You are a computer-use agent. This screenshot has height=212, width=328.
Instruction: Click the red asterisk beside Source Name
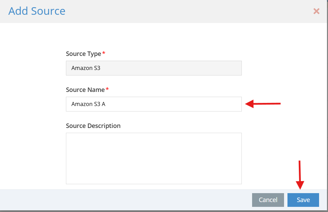point(107,89)
